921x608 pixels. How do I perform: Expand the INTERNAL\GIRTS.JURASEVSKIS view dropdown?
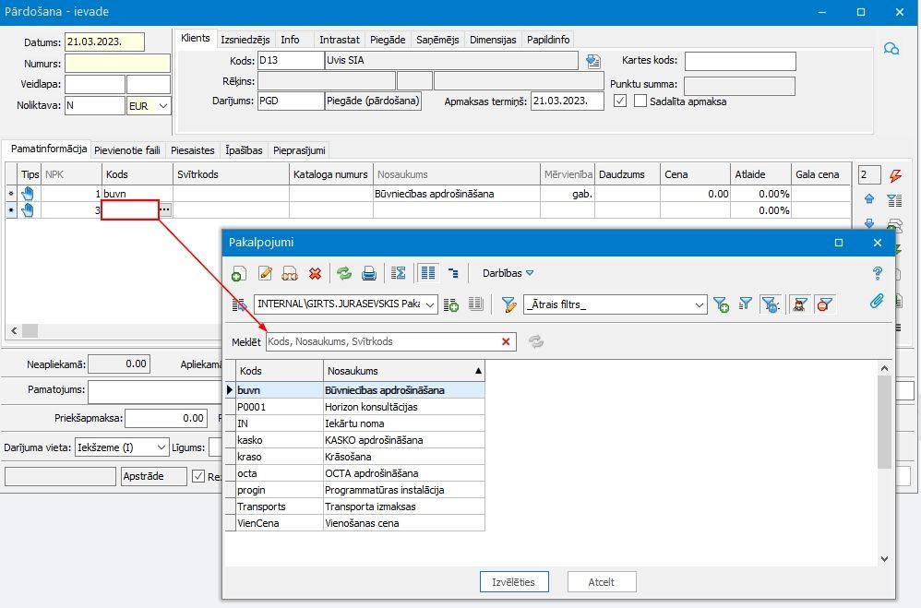click(430, 304)
